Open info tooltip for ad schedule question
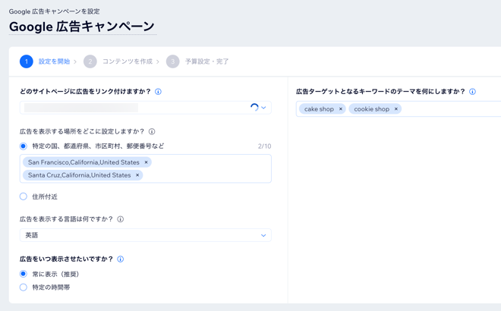This screenshot has width=501, height=311. (121, 259)
